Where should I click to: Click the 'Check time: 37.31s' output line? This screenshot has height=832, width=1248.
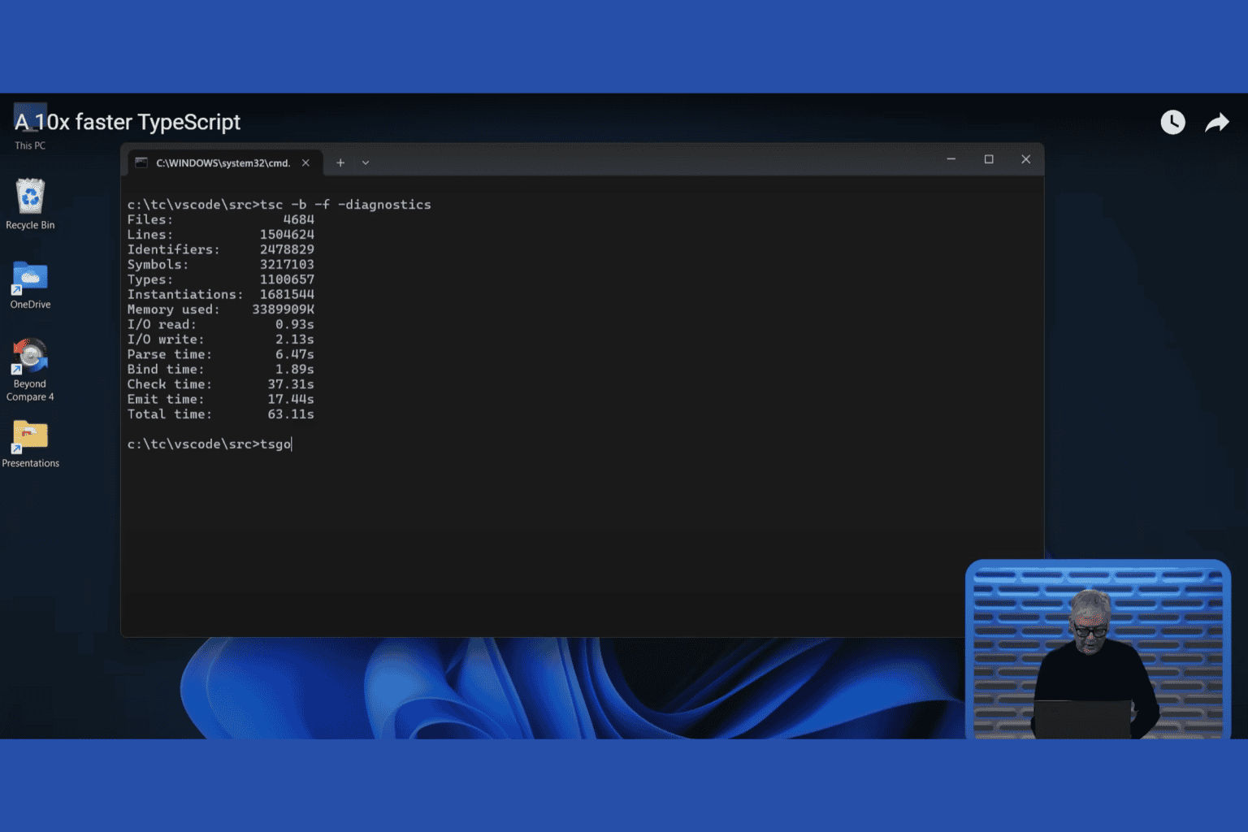(x=220, y=384)
